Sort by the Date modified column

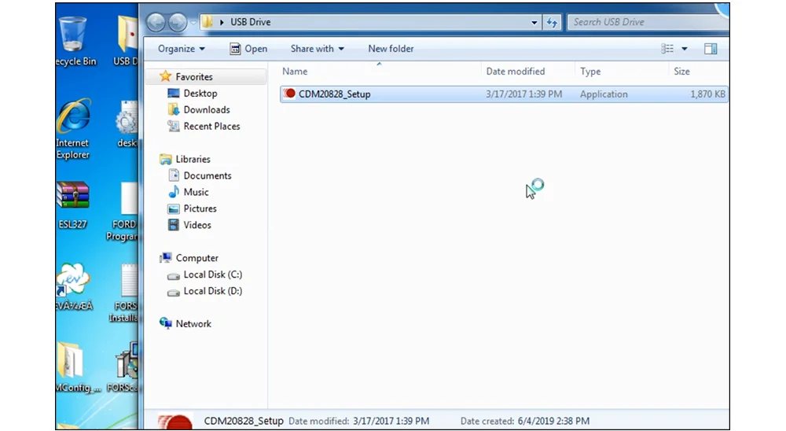click(x=516, y=72)
